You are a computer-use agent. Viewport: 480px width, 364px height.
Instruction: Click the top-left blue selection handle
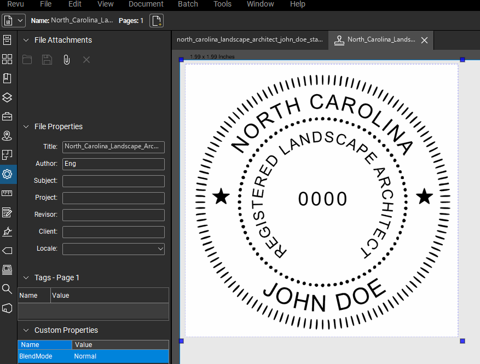click(181, 60)
